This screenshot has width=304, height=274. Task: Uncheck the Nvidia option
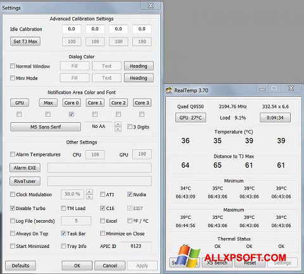point(130,194)
